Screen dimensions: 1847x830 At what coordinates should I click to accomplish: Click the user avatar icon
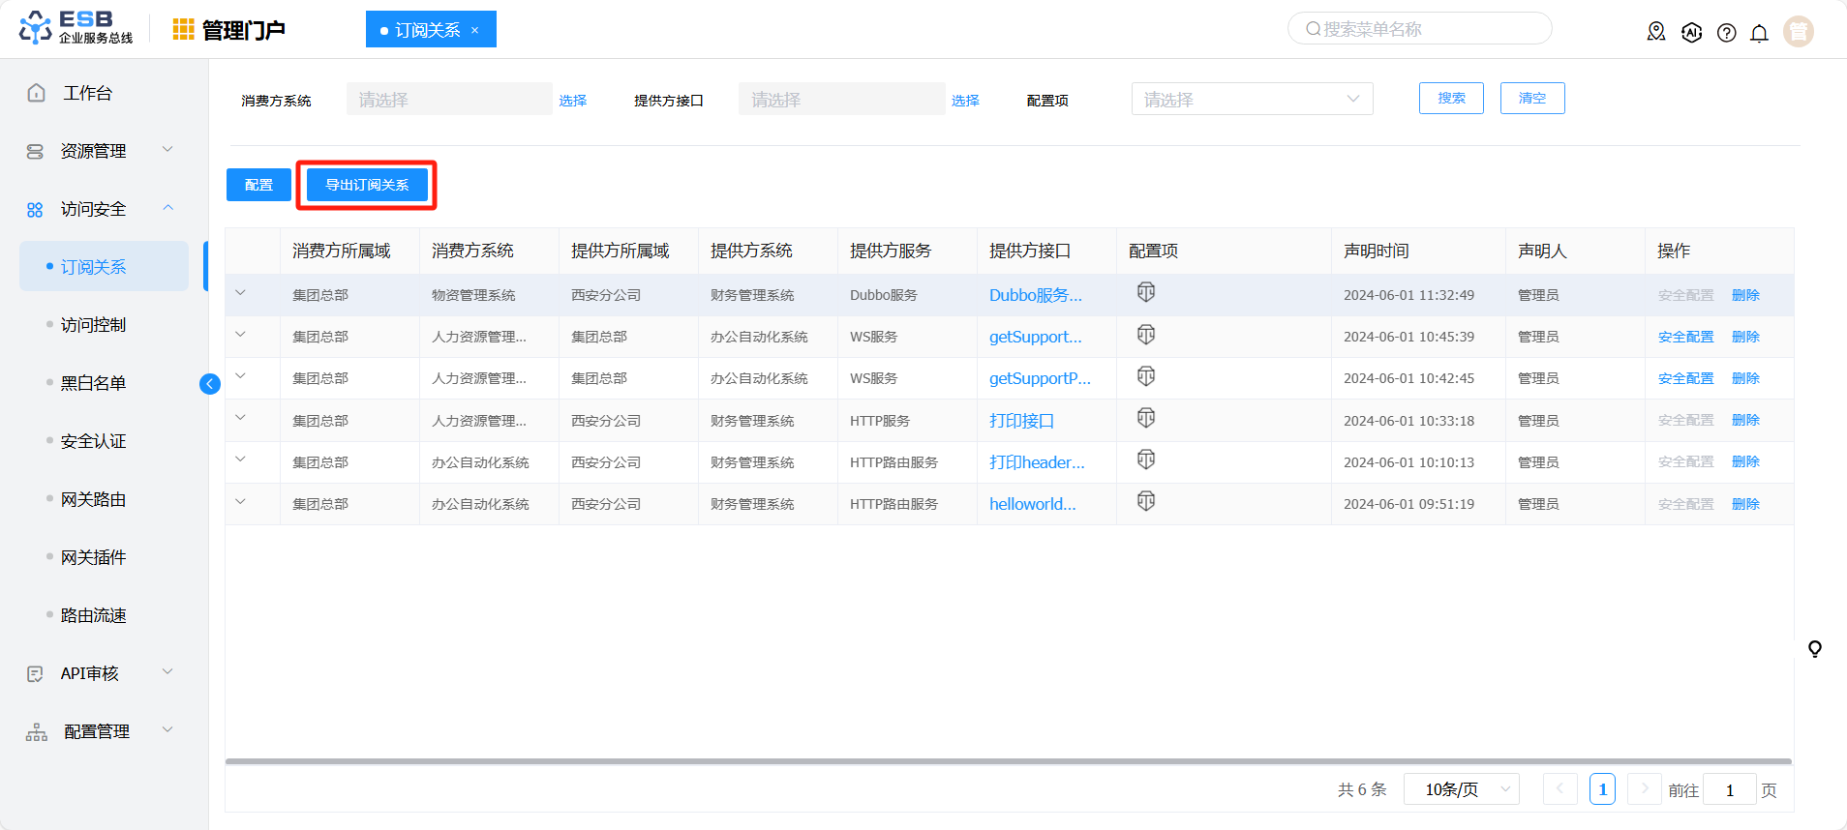[x=1798, y=32]
